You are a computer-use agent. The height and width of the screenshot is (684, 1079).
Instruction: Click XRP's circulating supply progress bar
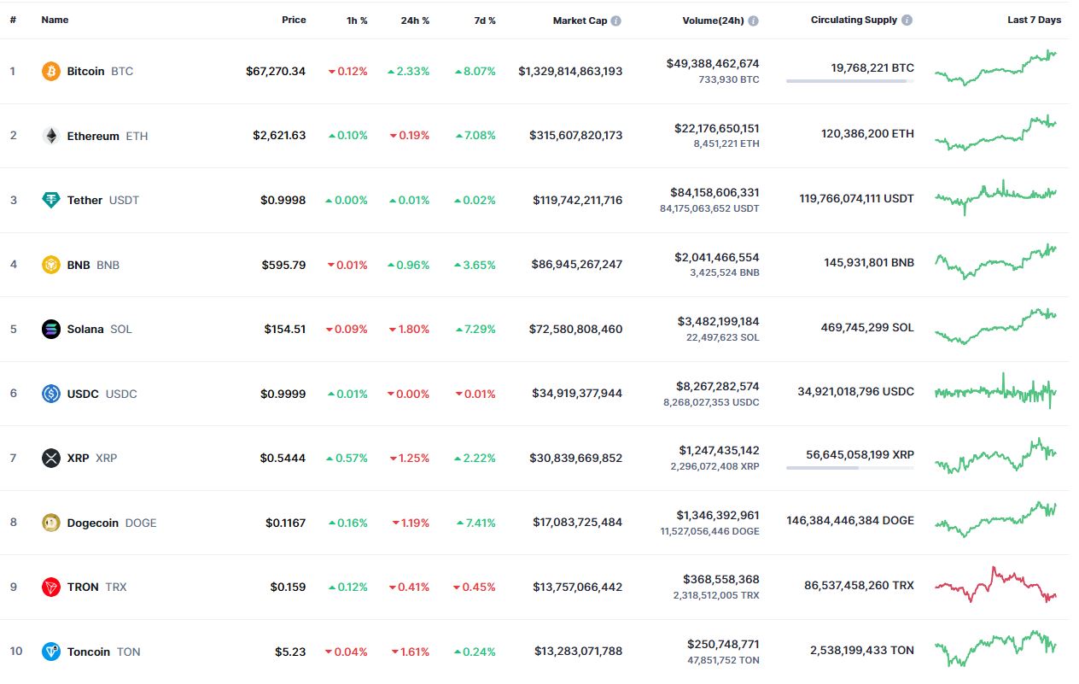tap(850, 468)
